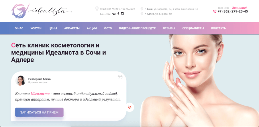The image size is (259, 127).
Task: Open Видео наших процедур page
Action: point(137,28)
